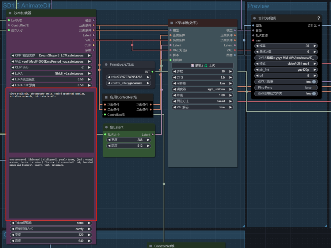Click the positive prompt text box

51,121
